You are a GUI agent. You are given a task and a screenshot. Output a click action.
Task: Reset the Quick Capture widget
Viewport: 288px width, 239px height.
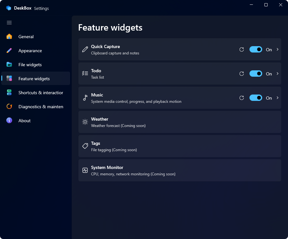tap(241, 50)
